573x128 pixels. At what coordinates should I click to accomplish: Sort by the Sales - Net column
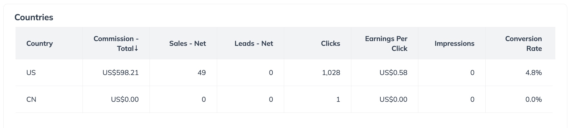click(187, 43)
